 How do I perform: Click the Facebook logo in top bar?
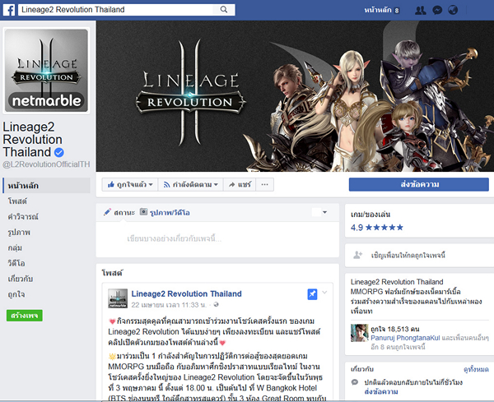point(9,10)
